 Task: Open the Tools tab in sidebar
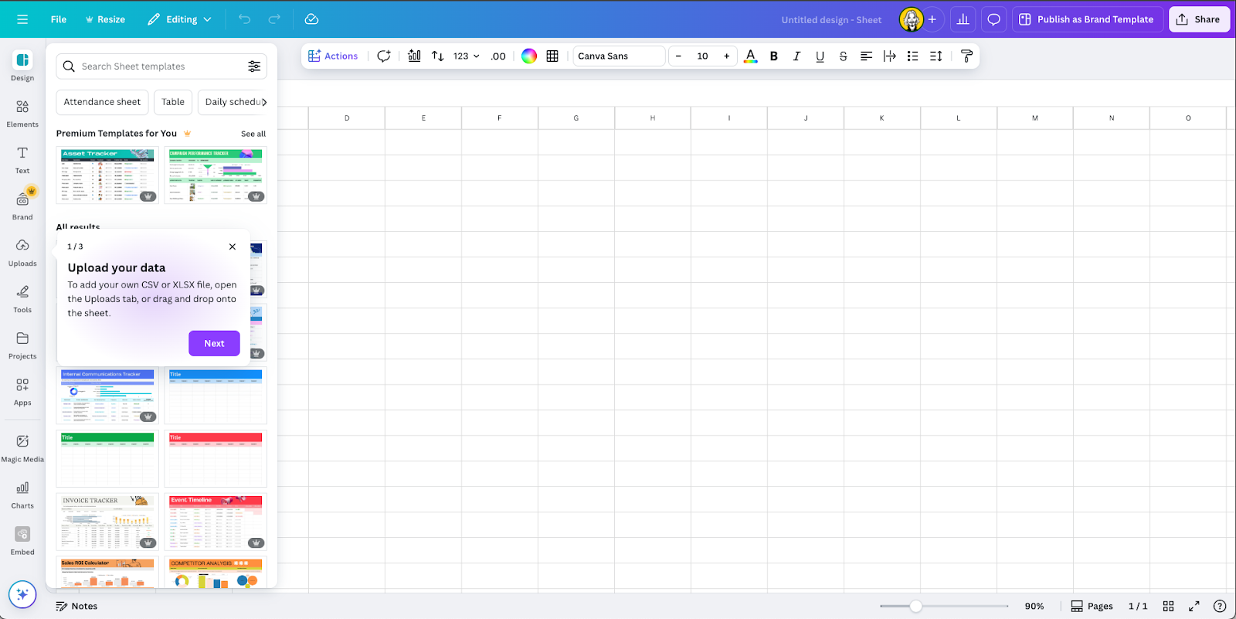22,298
